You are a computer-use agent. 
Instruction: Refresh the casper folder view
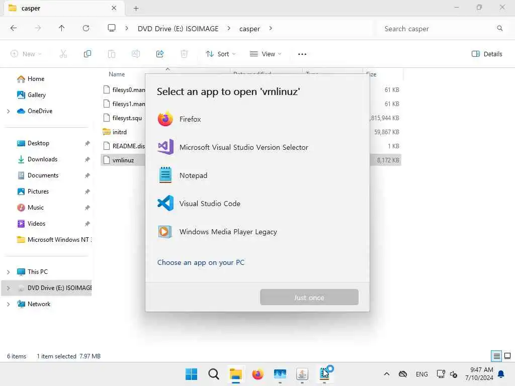click(86, 28)
